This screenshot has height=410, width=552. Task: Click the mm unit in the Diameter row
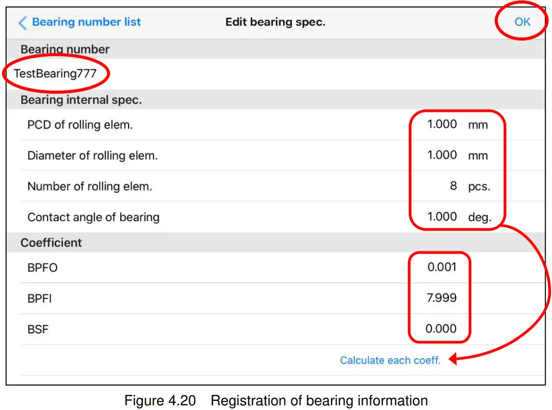(478, 156)
